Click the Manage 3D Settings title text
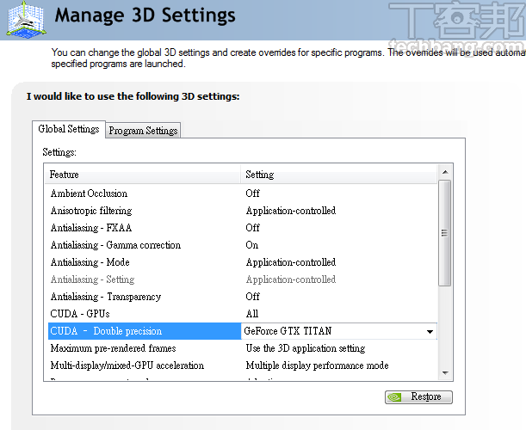The image size is (526, 430). (x=145, y=15)
